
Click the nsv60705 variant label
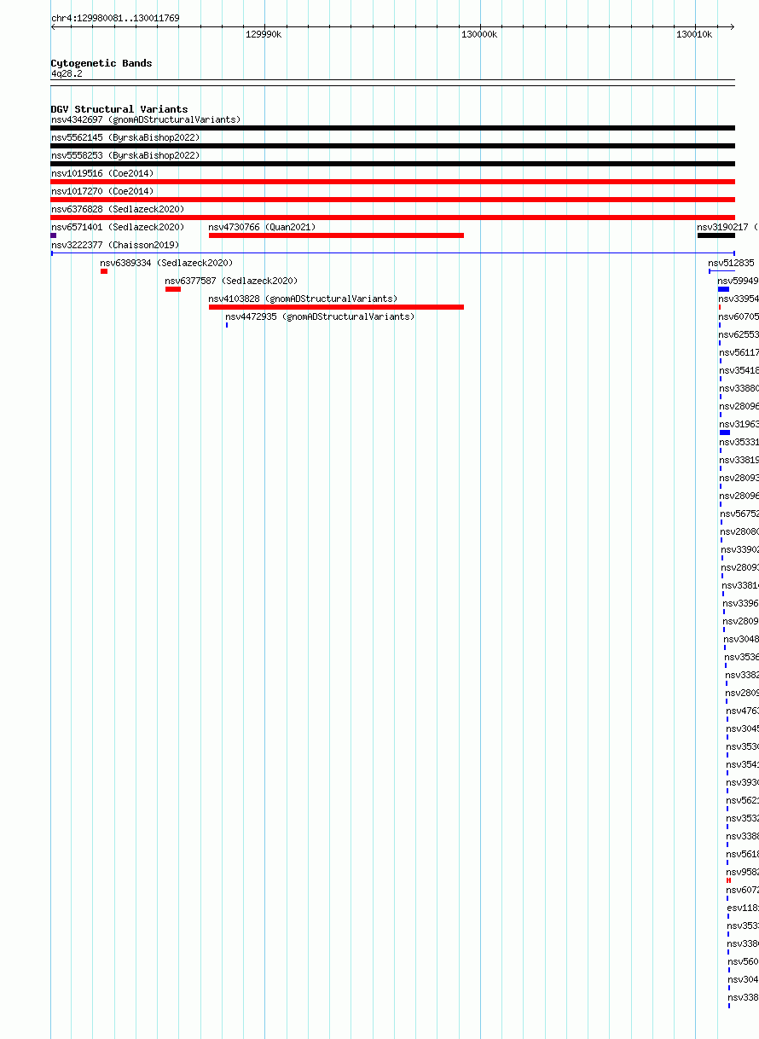(x=739, y=316)
